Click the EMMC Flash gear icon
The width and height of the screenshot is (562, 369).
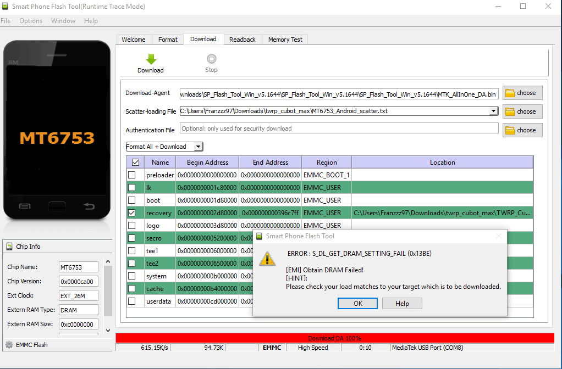(x=9, y=345)
